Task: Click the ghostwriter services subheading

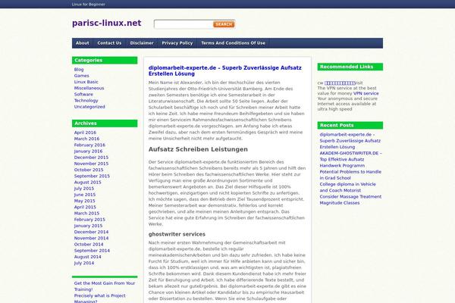Action: tap(177, 234)
